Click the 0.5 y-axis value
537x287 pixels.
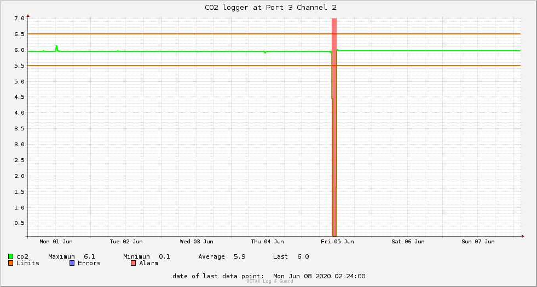(x=20, y=223)
